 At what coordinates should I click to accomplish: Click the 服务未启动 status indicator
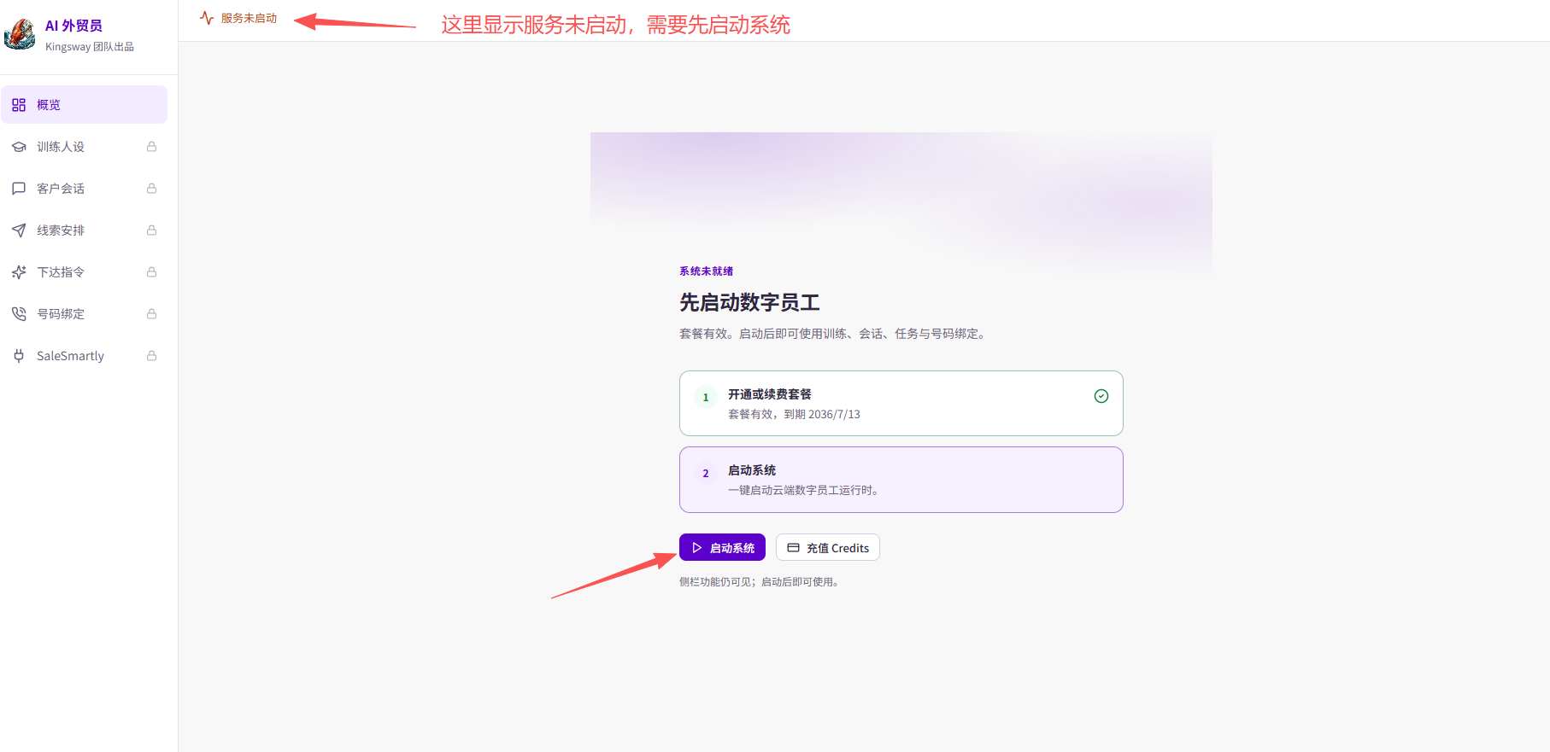(238, 18)
